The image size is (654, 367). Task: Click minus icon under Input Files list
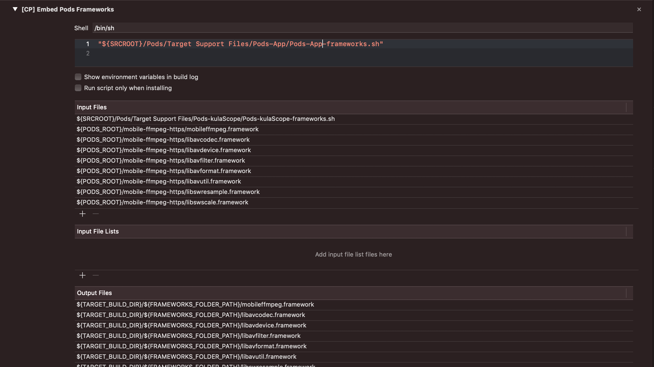[x=96, y=214]
